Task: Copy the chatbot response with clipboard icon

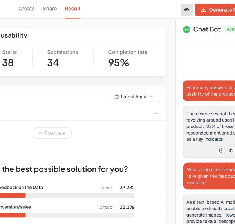Action: [221, 150]
